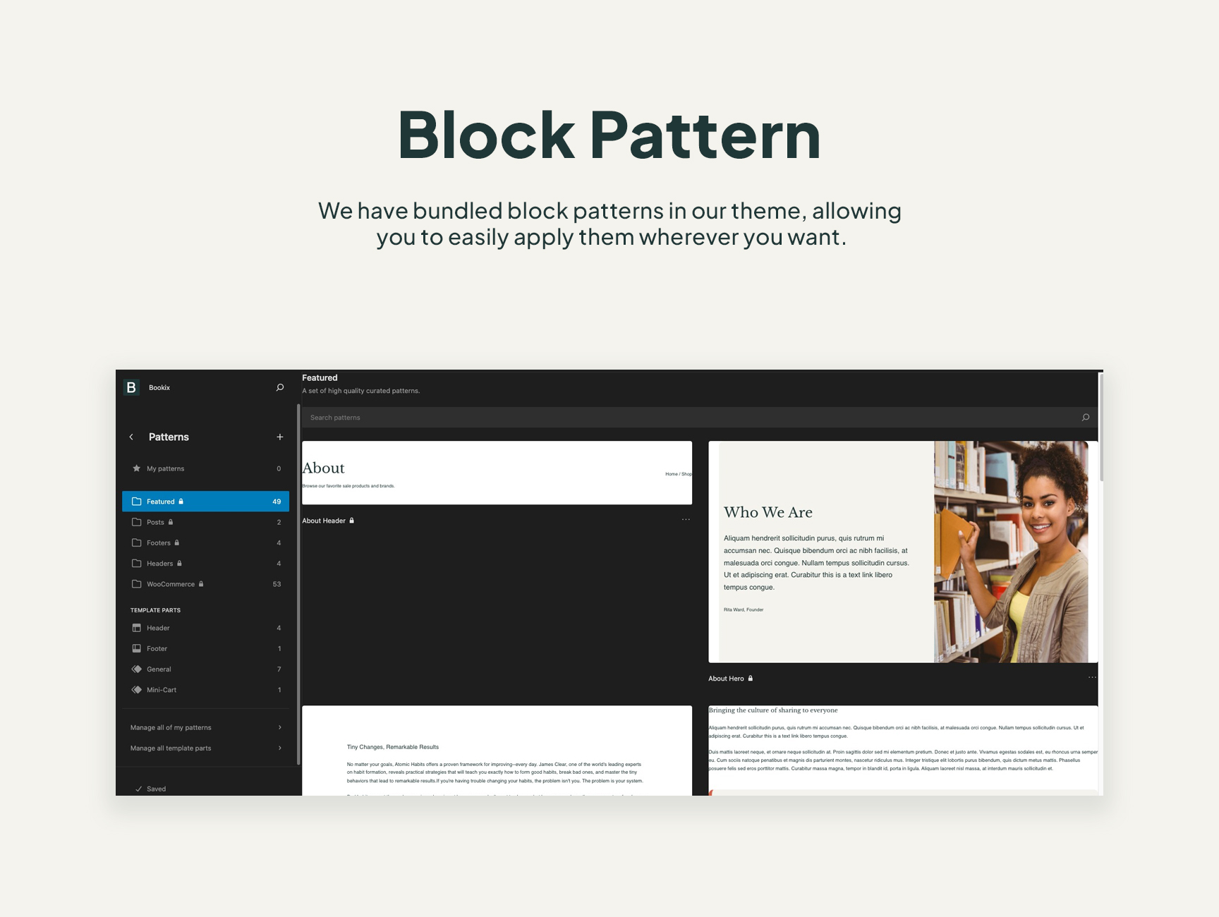Open the WooCommerce pattern category

click(x=170, y=584)
